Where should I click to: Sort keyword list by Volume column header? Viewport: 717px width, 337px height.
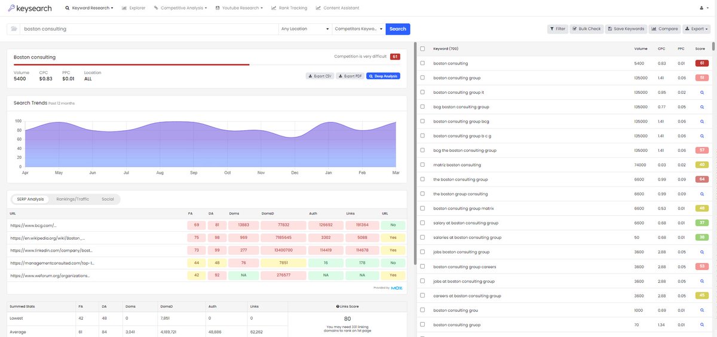point(641,48)
